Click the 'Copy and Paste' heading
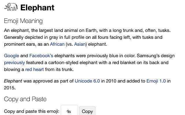Image resolution: width=185 pixels, height=115 pixels. click(25, 99)
